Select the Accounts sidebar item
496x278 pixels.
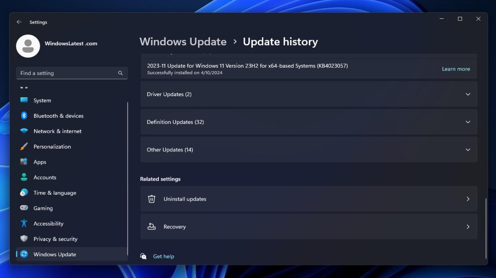pyautogui.click(x=45, y=177)
